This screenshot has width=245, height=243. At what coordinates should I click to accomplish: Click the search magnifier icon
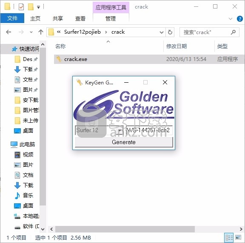[233, 32]
